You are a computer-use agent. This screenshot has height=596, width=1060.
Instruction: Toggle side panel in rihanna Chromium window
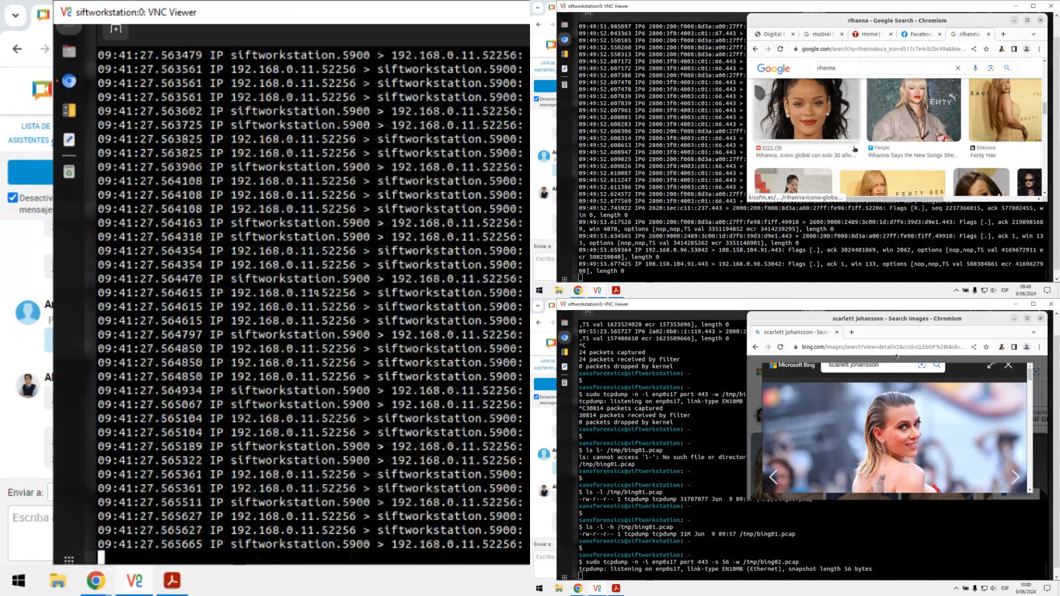[x=1014, y=49]
